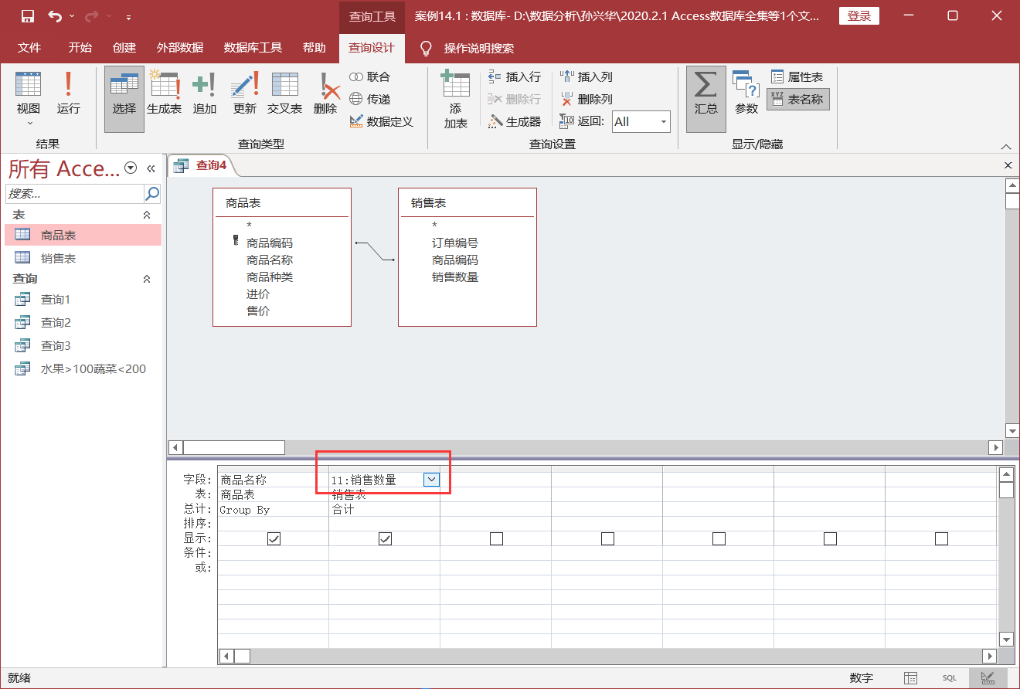Open navigation pane category dropdown arrow
The image size is (1020, 689).
point(131,168)
